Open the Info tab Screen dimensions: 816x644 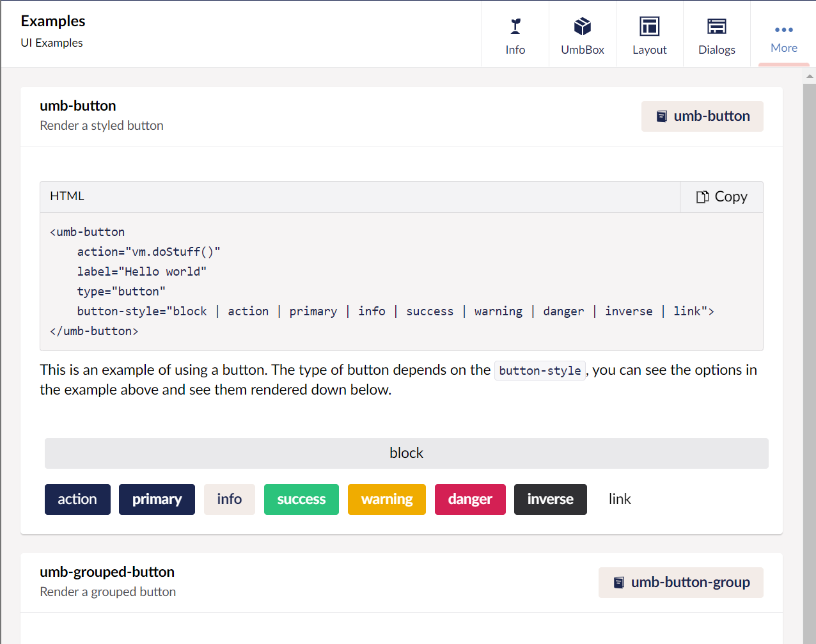pos(515,35)
